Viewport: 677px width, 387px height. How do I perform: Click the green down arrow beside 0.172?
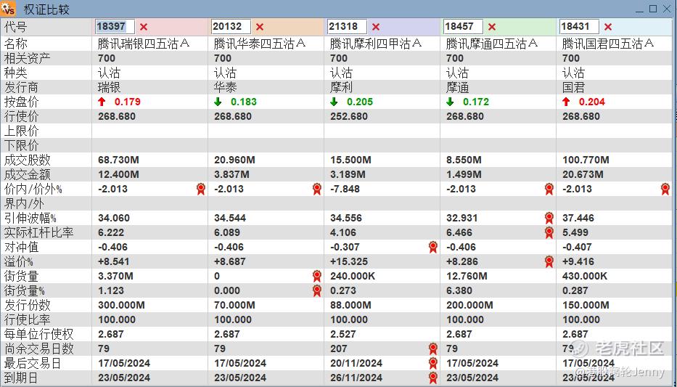point(450,102)
